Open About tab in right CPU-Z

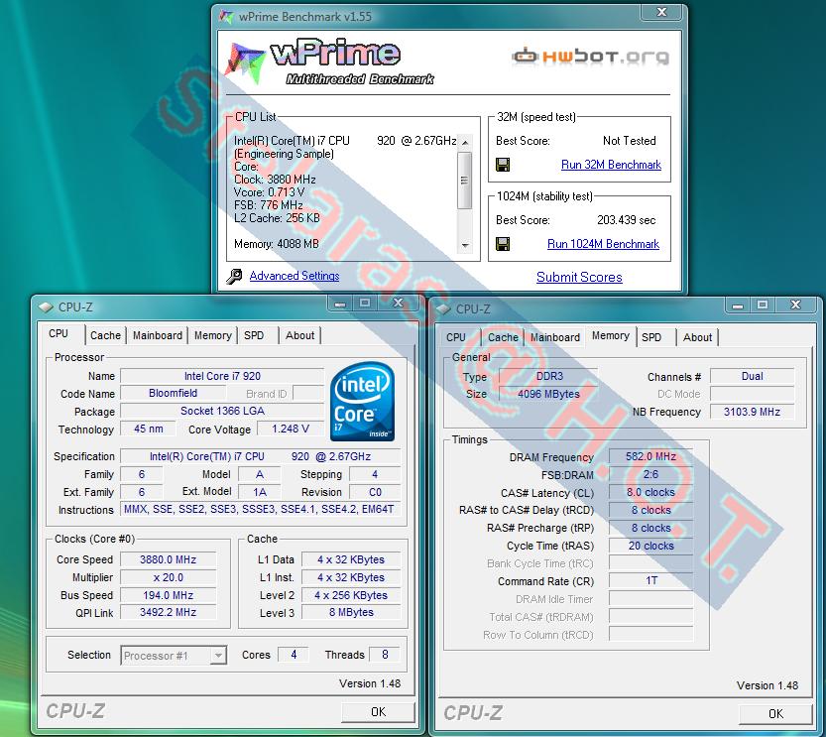(x=697, y=337)
